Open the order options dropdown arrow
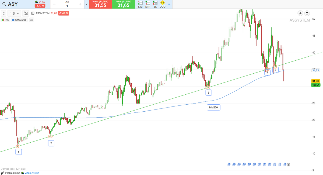 point(86,4)
